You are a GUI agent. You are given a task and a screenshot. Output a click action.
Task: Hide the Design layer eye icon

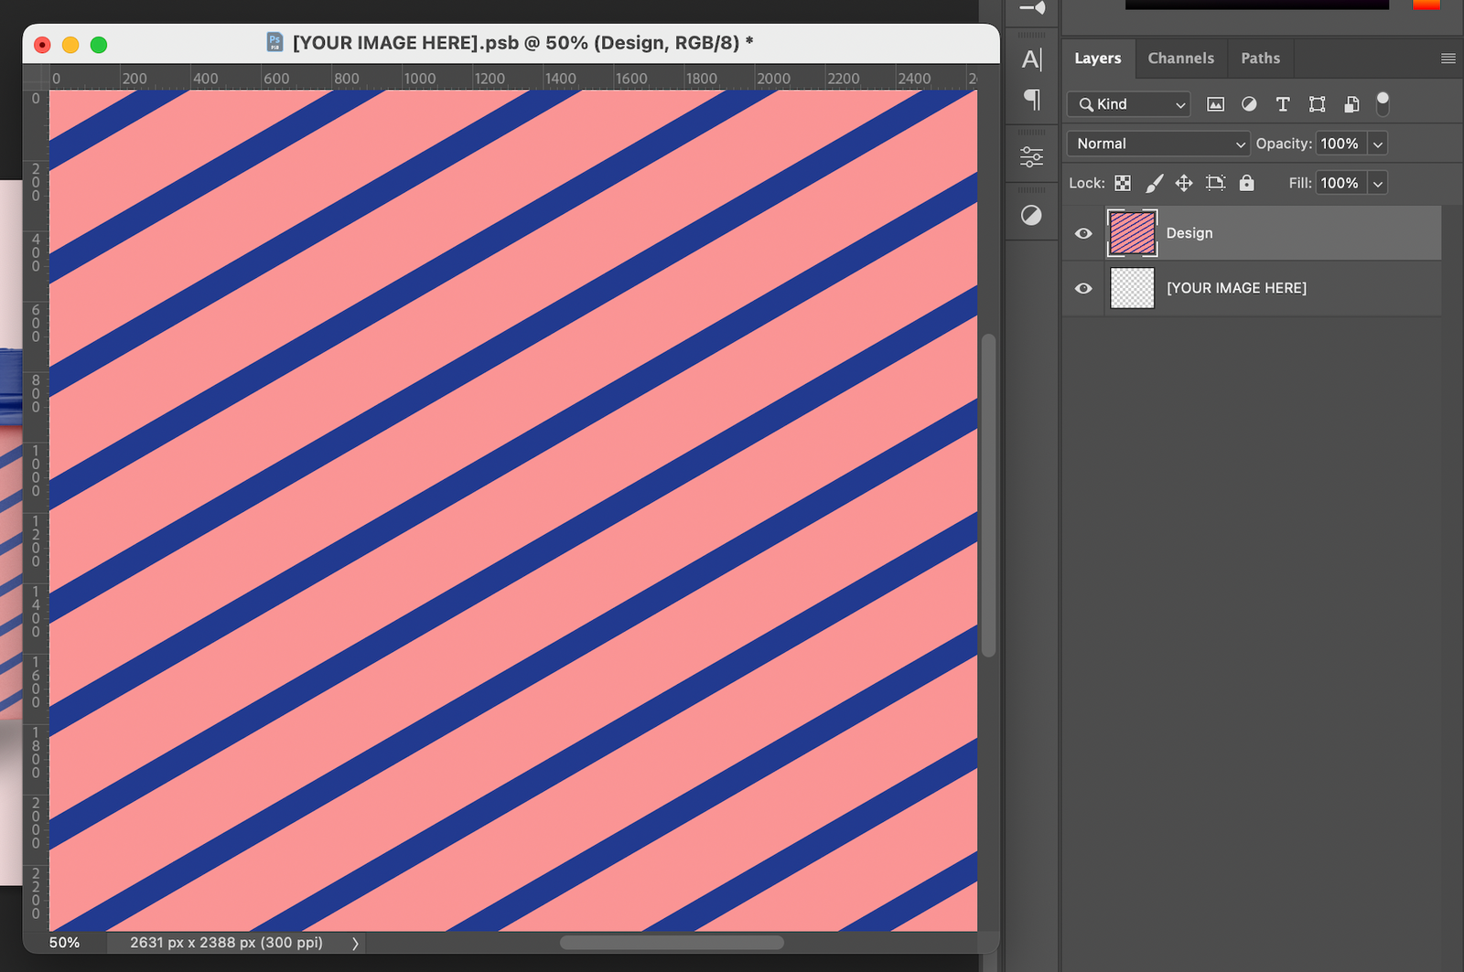pyautogui.click(x=1083, y=233)
